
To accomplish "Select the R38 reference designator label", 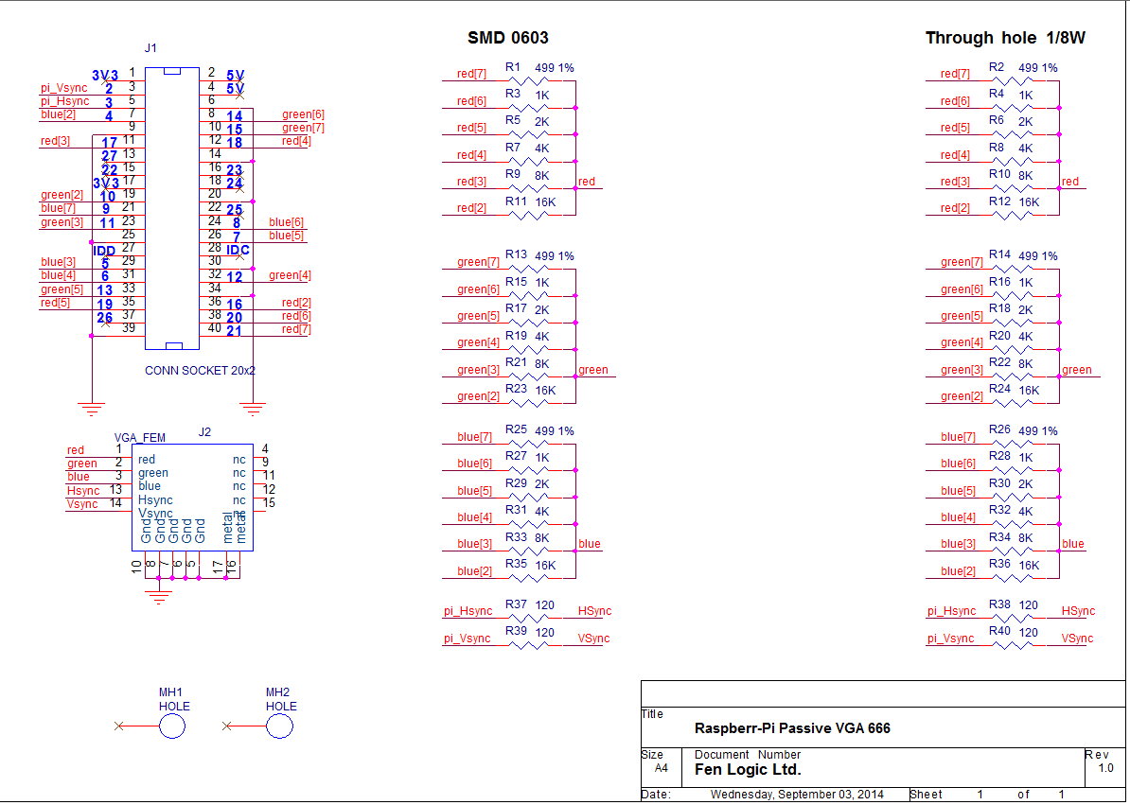I will (x=999, y=604).
